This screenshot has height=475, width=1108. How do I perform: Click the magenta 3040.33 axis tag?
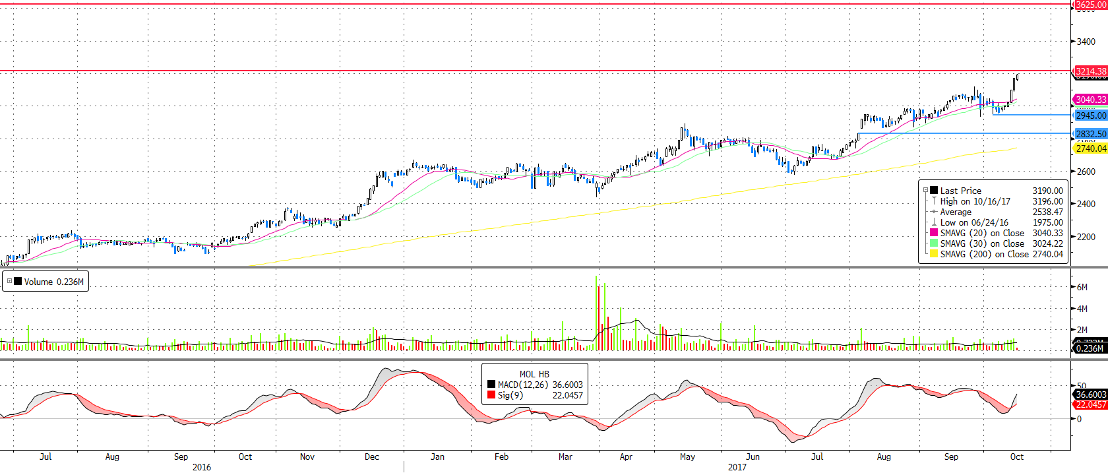pos(1091,100)
